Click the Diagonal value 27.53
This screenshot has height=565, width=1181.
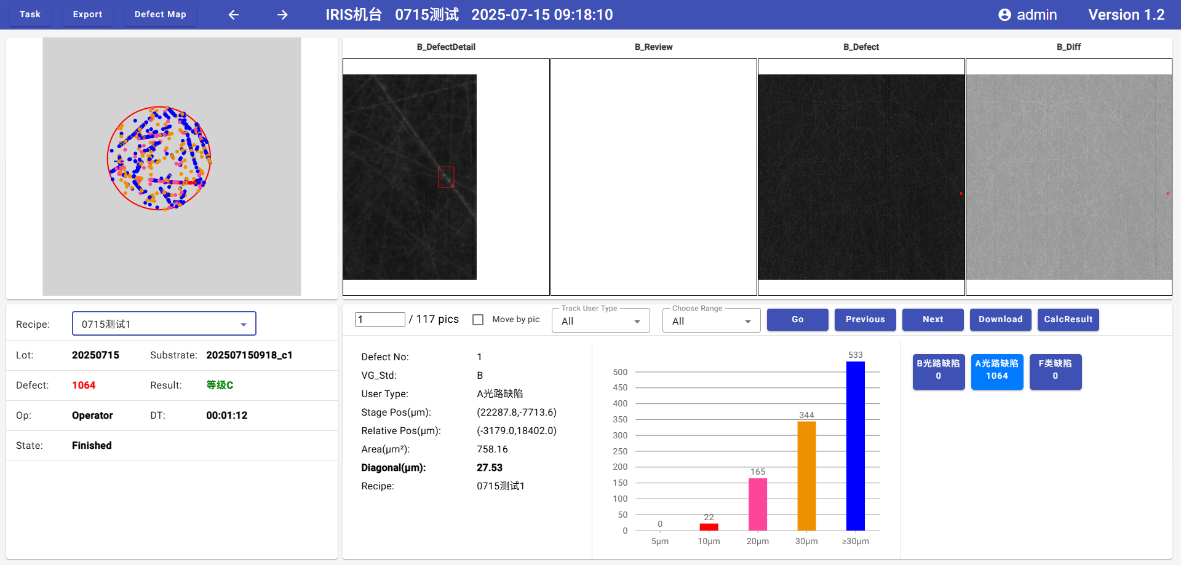pos(490,468)
